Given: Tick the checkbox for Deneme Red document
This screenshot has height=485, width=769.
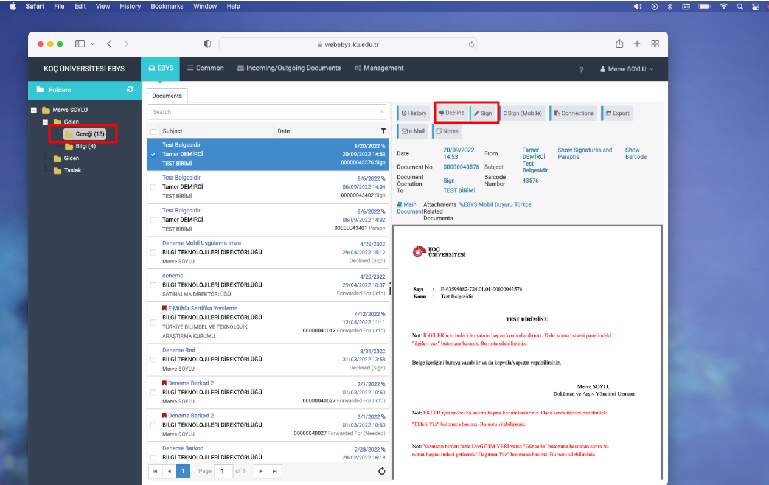Looking at the screenshot, I should 153,360.
